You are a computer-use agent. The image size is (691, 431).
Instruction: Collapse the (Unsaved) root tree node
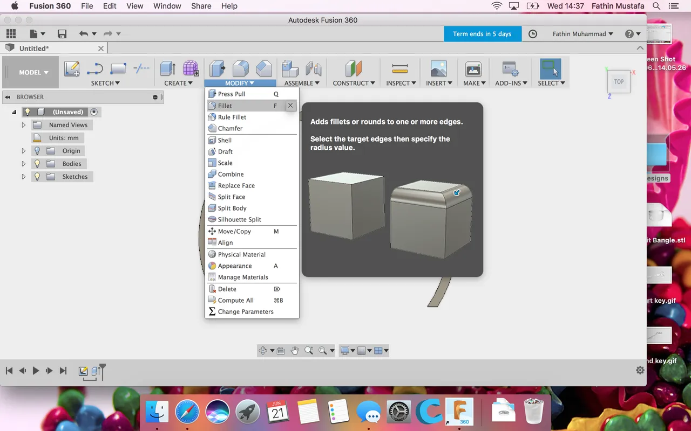pyautogui.click(x=14, y=112)
